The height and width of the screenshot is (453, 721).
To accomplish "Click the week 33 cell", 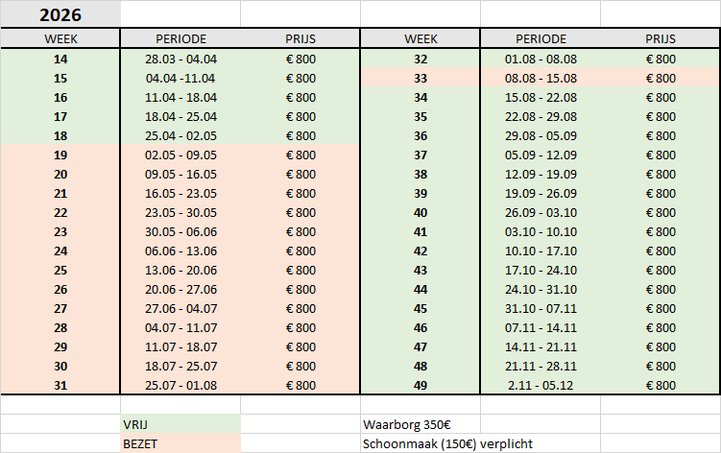I will pyautogui.click(x=420, y=78).
